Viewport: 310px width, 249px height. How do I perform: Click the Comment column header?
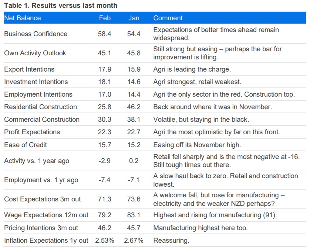(x=168, y=18)
